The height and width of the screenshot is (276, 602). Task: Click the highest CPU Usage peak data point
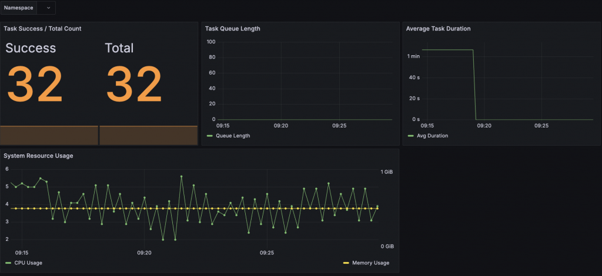[181, 176]
